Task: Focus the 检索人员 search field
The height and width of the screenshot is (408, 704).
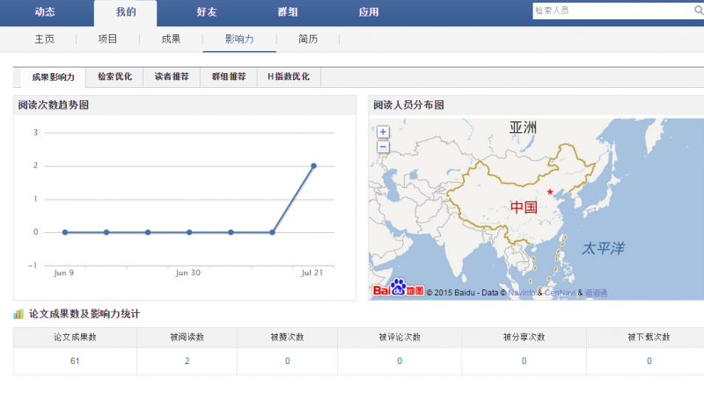Action: pyautogui.click(x=612, y=11)
